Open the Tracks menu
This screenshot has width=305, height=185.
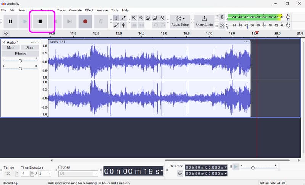click(x=61, y=10)
